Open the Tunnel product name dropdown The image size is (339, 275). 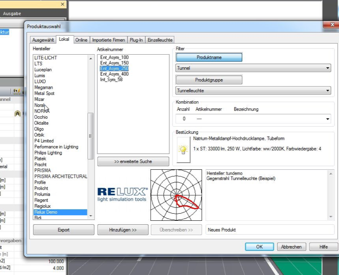(253, 68)
